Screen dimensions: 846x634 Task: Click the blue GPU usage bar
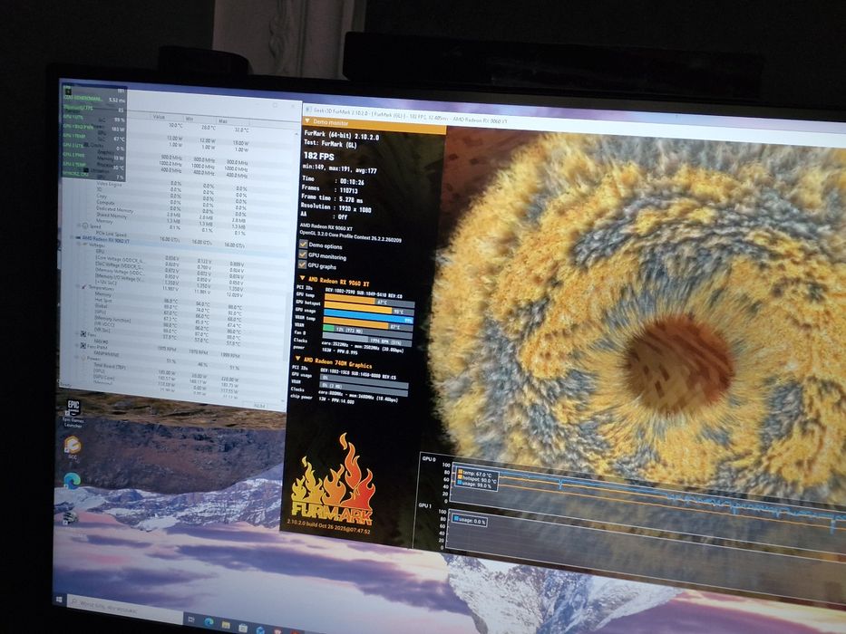(368, 318)
